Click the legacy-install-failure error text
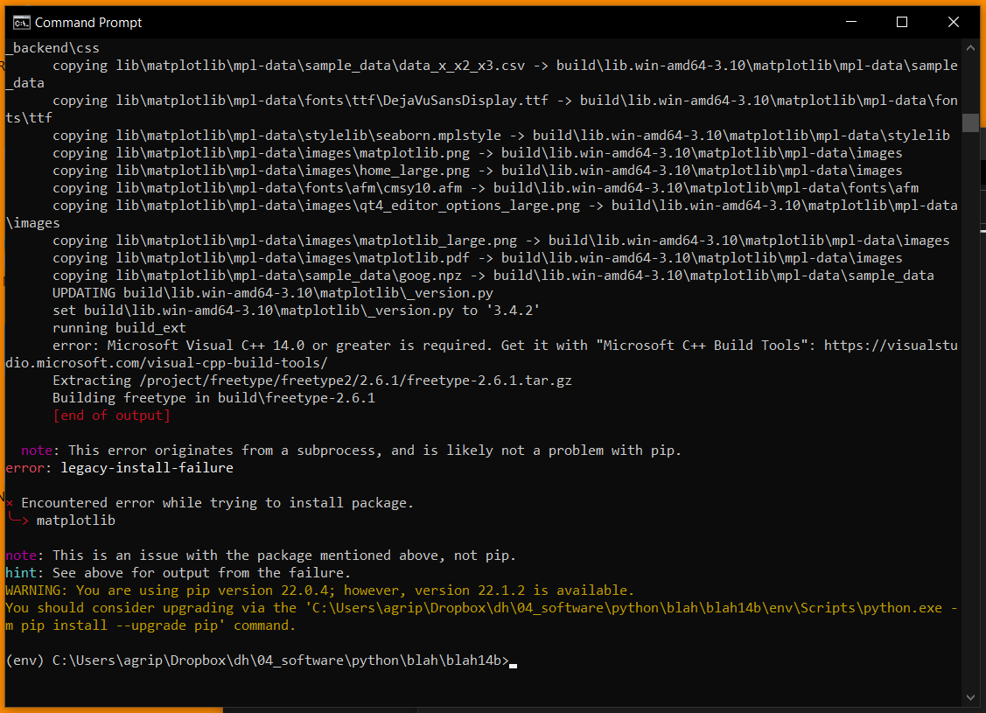Screen dimensions: 986x713 [147, 468]
